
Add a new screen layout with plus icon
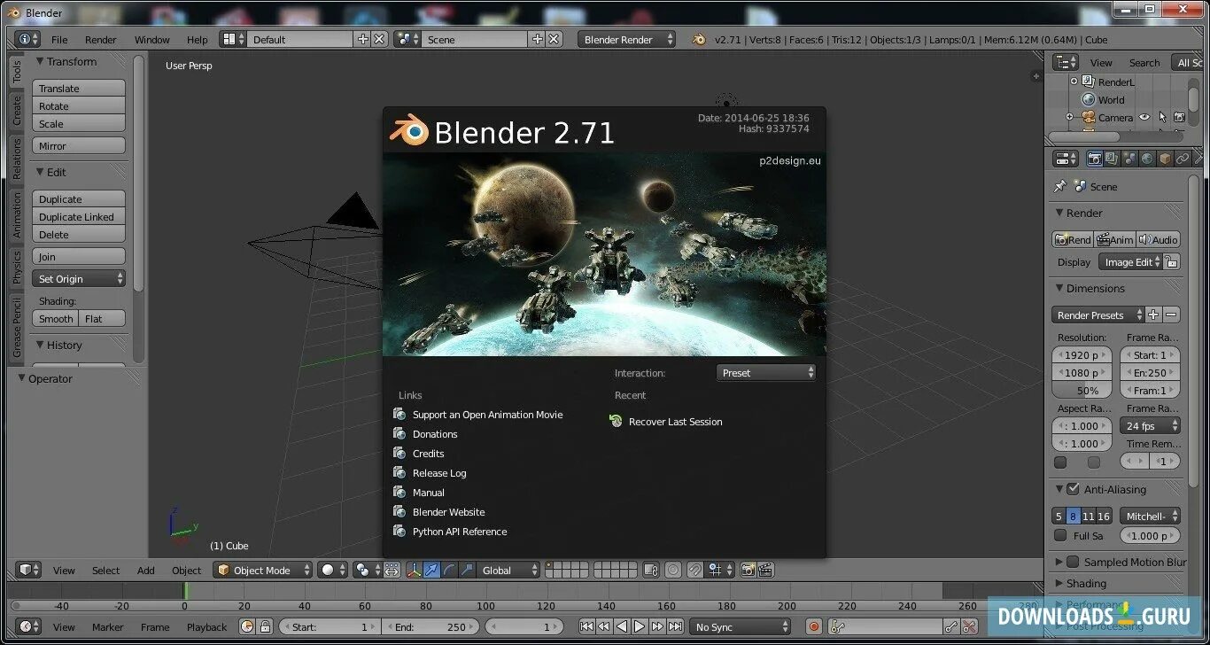pos(362,39)
